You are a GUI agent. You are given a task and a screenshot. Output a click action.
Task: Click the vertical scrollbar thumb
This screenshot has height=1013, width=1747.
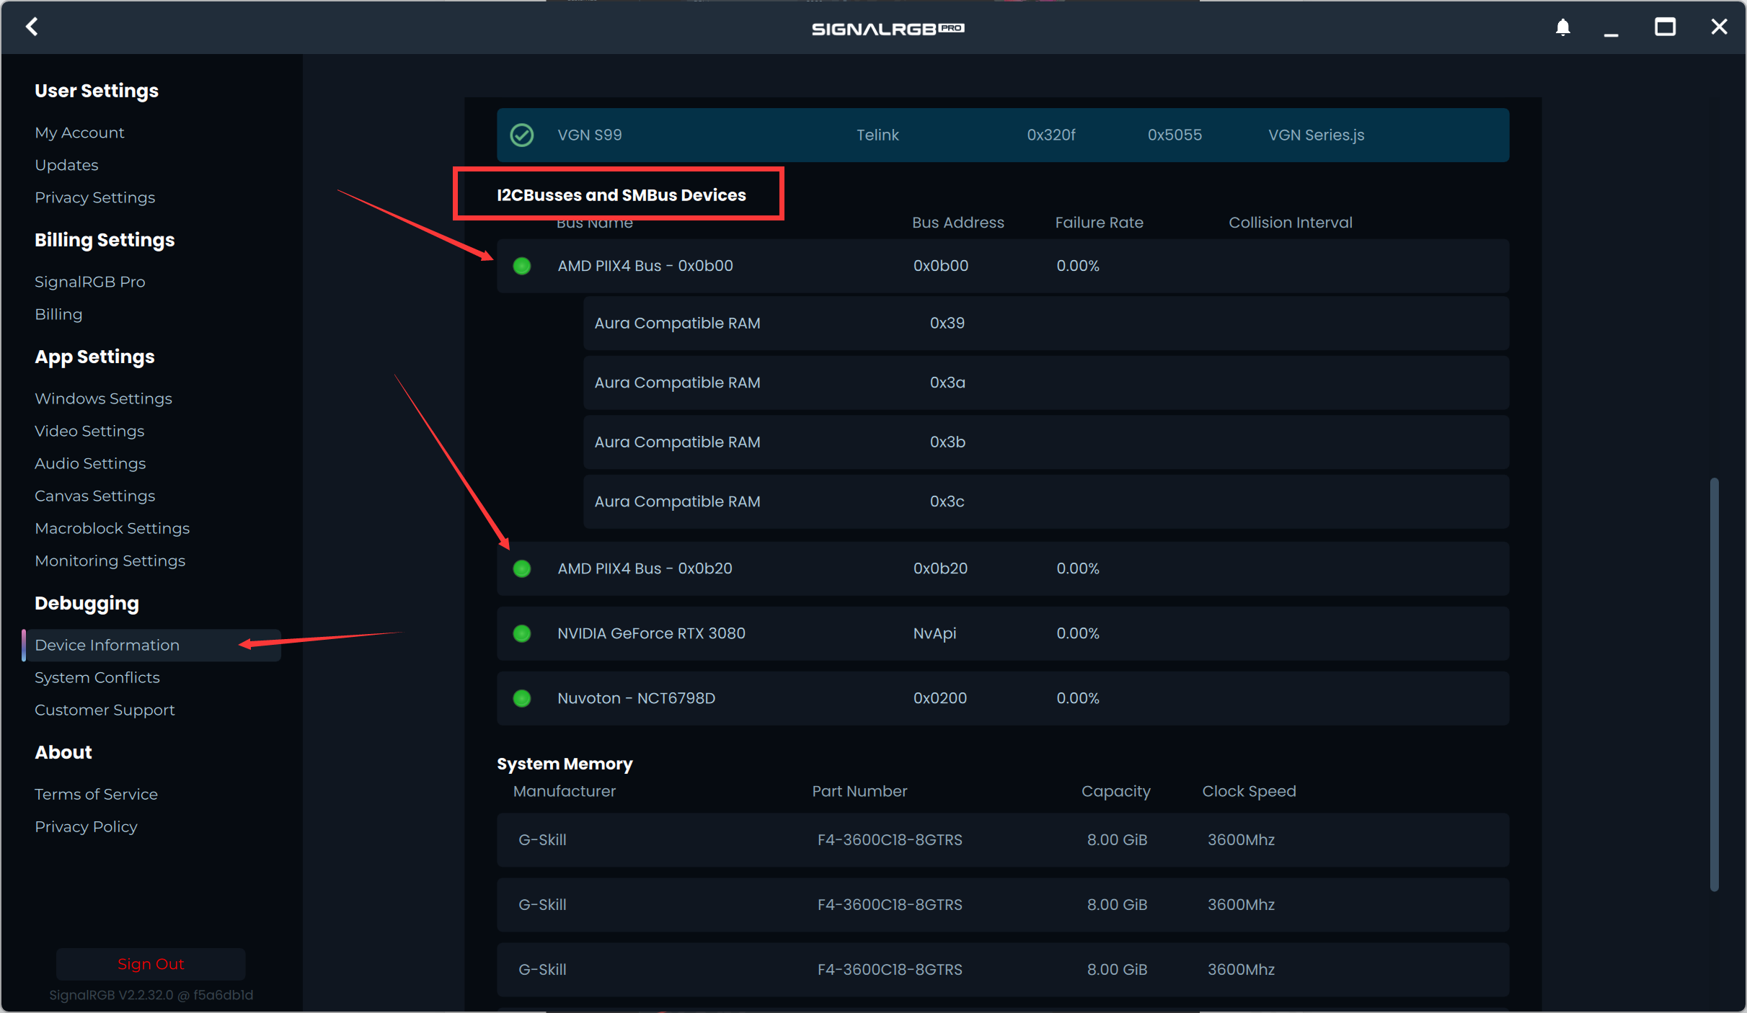click(x=1714, y=684)
